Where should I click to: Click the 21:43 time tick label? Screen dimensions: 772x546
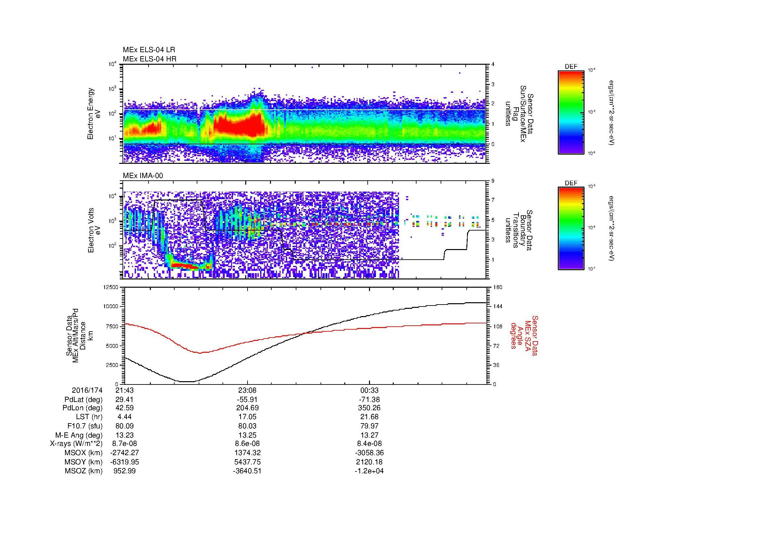tap(125, 390)
